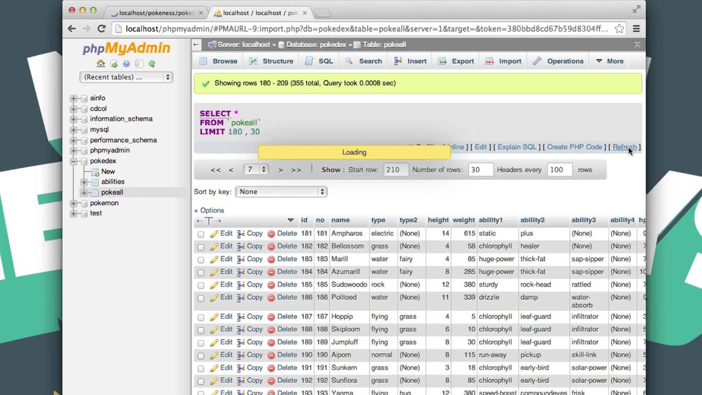Check the row checkbox for Azumarill
Viewport: 702px width, 395px height.
201,273
